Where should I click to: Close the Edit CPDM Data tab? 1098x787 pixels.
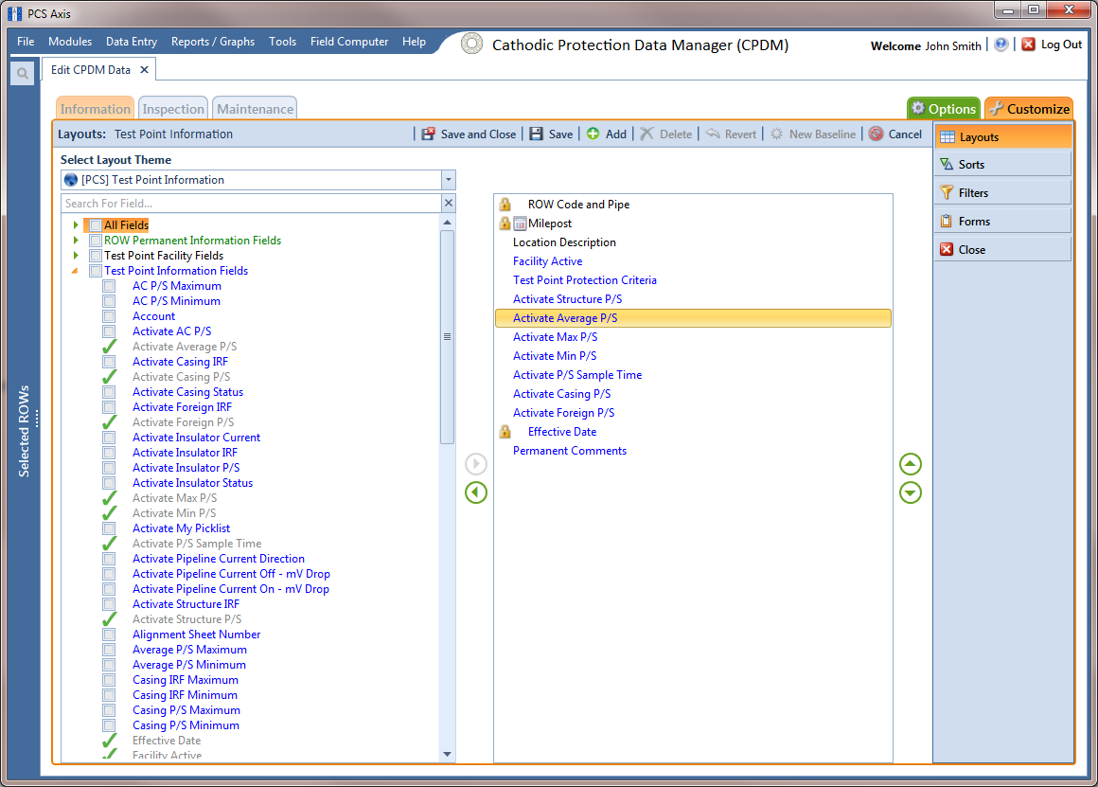tap(144, 69)
